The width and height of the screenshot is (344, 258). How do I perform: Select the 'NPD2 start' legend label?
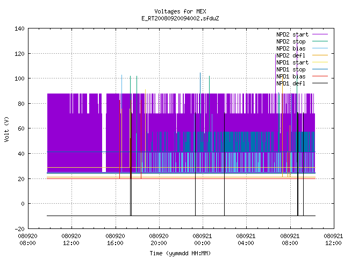pos(292,34)
